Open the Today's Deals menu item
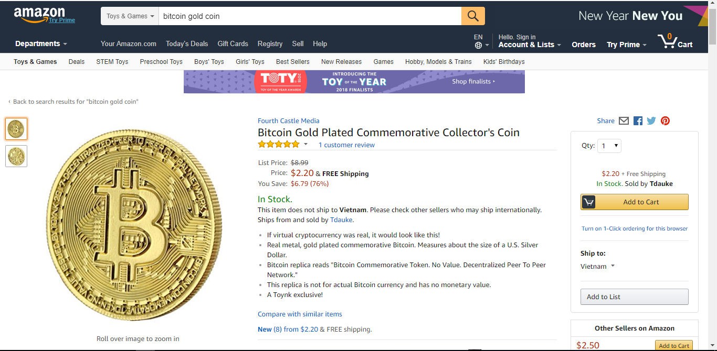 click(187, 43)
